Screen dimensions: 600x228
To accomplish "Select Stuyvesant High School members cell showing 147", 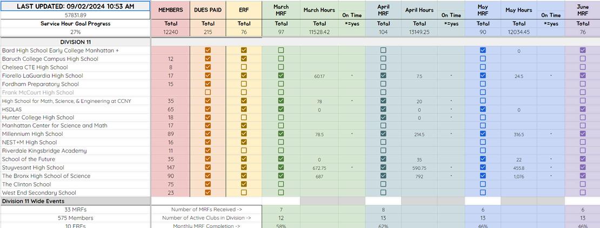I will (171, 168).
